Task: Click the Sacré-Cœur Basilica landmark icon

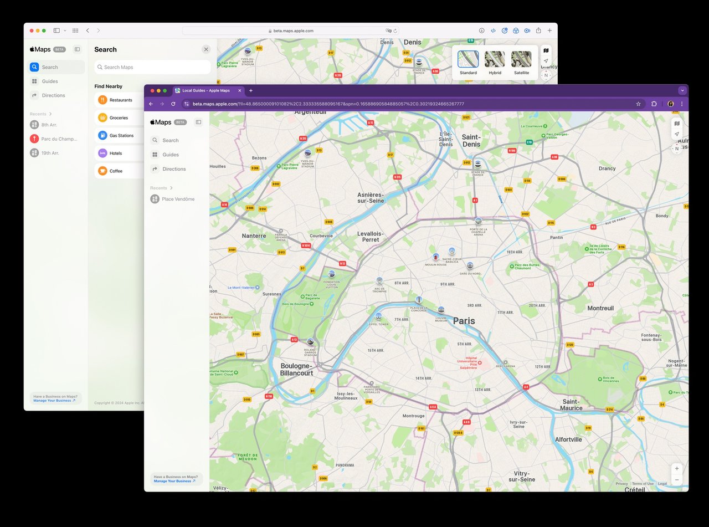Action: [452, 251]
